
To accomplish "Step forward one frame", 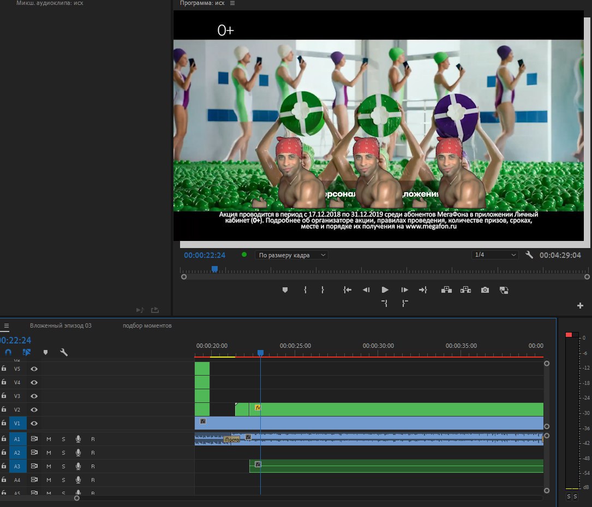I will [x=404, y=289].
